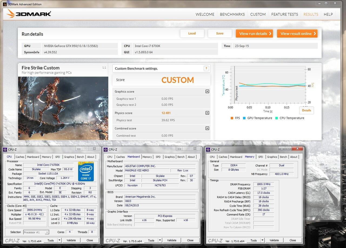The width and height of the screenshot is (346, 248).
Task: Click Close button in middle CPU-Z window
Action: pyautogui.click(x=190, y=240)
